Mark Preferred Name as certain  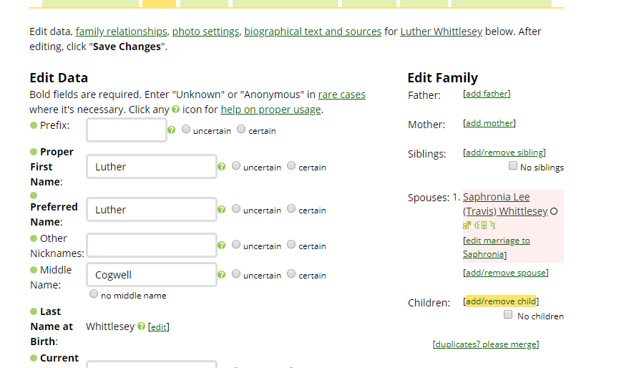(291, 208)
